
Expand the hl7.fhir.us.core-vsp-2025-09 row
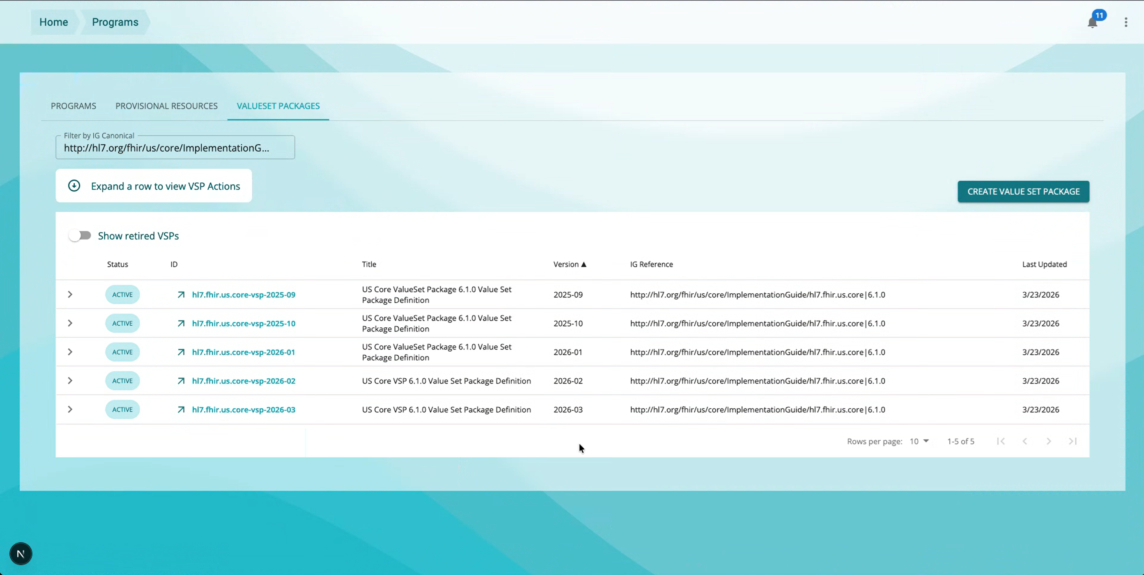70,294
